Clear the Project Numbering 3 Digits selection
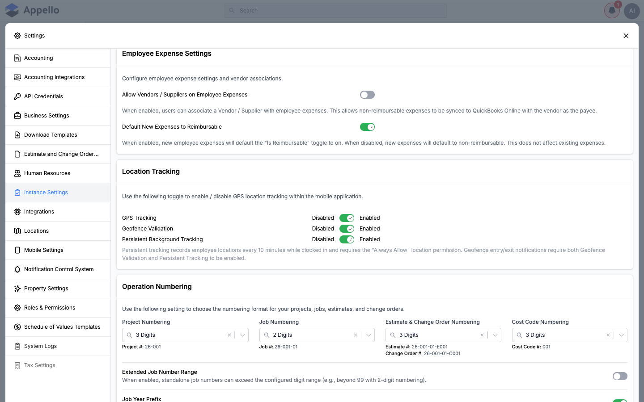644x402 pixels. (229, 335)
